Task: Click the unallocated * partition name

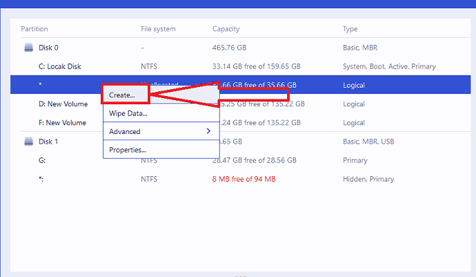Action: [40, 84]
